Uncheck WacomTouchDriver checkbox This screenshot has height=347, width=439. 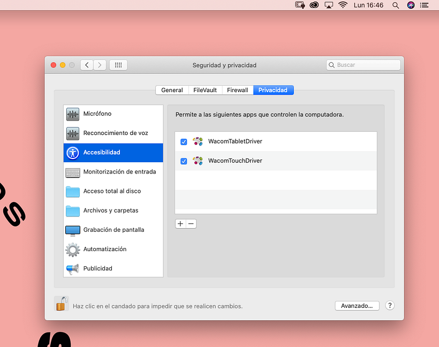pos(184,161)
